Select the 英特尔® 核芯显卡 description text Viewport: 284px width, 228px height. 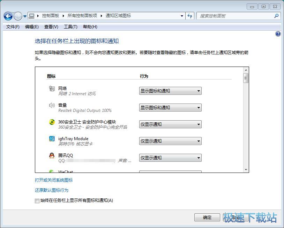[x=75, y=144]
